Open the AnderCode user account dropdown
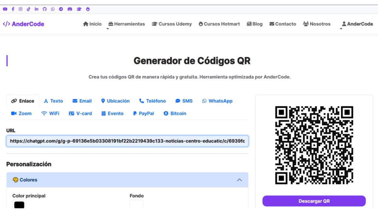 click(x=357, y=24)
